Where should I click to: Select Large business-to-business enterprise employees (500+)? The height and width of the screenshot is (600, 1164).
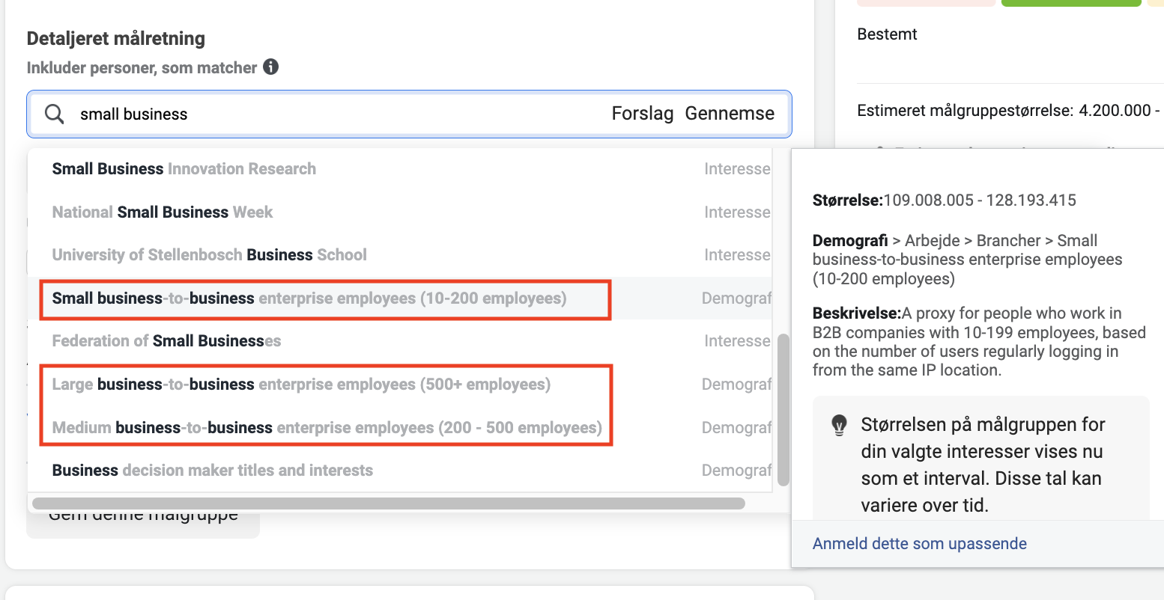[301, 385]
